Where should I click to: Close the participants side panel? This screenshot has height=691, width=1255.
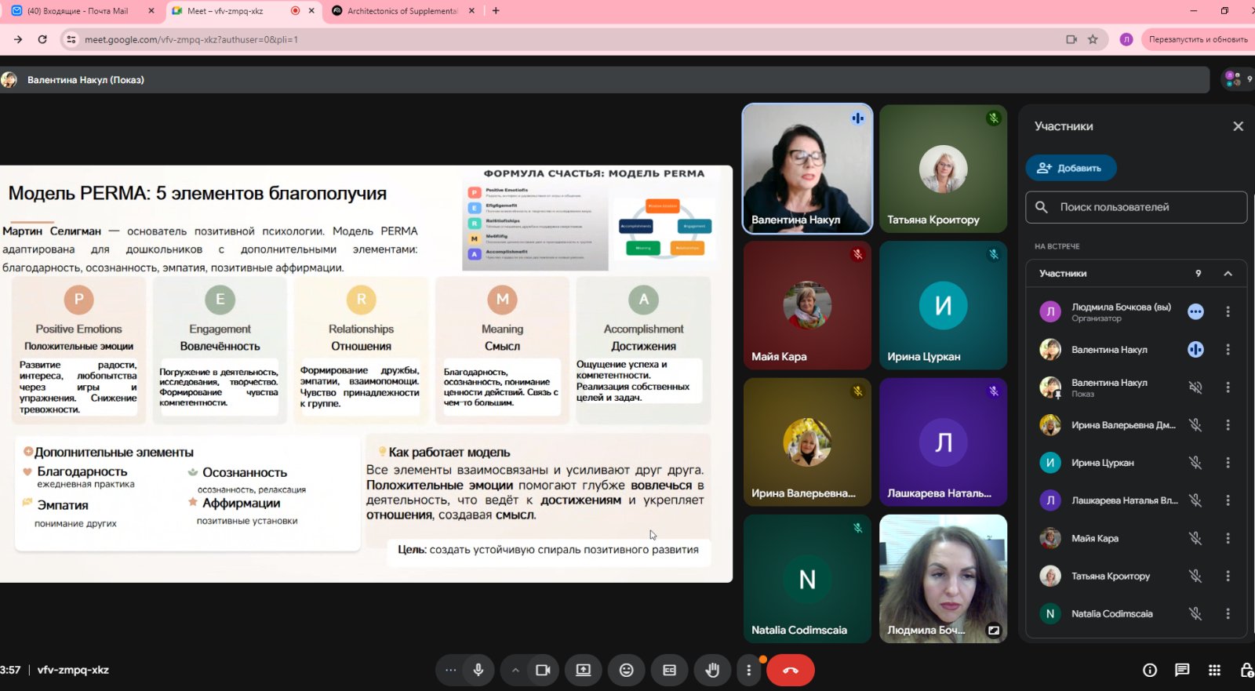pyautogui.click(x=1238, y=126)
